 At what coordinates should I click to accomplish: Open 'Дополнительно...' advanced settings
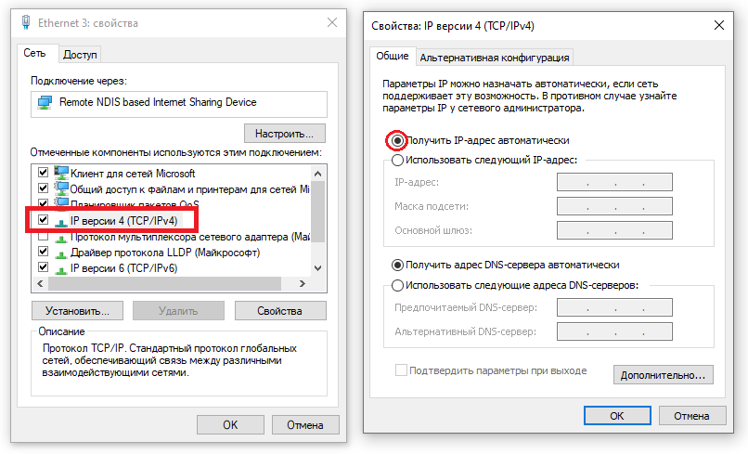pos(663,375)
